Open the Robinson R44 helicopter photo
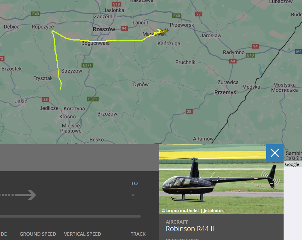 (221, 179)
